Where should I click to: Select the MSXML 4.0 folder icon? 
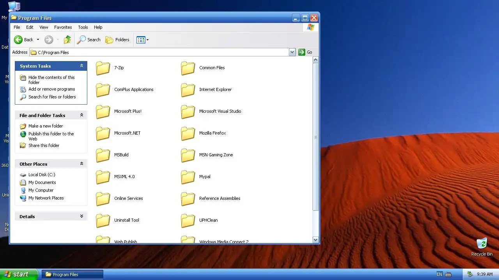click(x=103, y=177)
